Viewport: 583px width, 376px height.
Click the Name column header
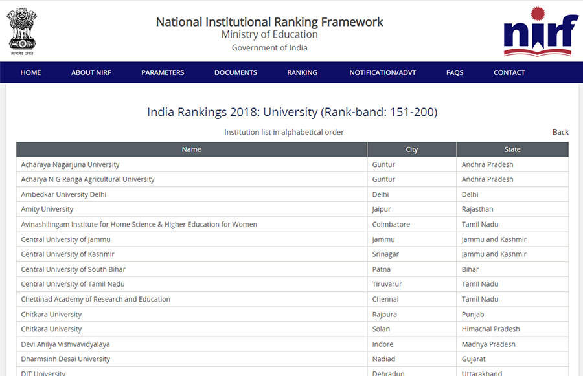point(192,149)
